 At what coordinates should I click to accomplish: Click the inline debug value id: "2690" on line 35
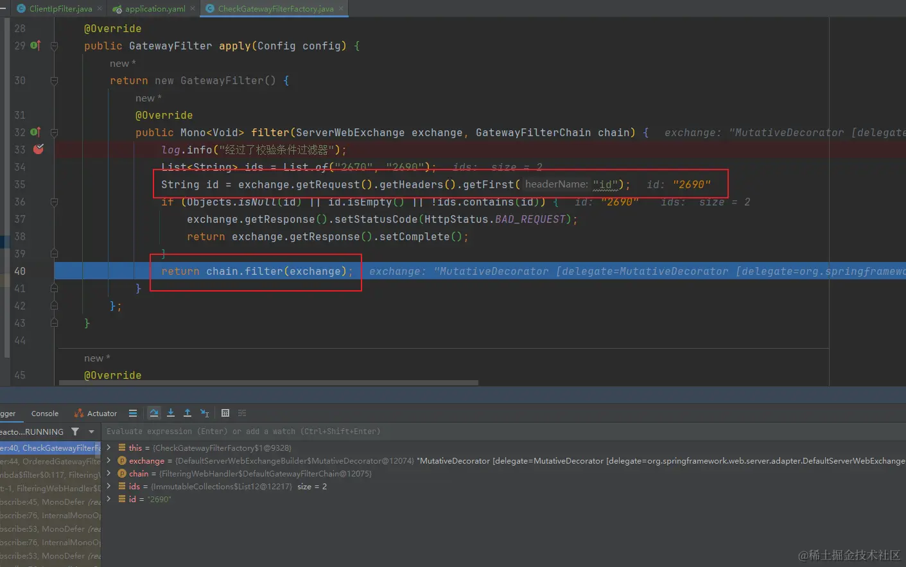point(679,184)
